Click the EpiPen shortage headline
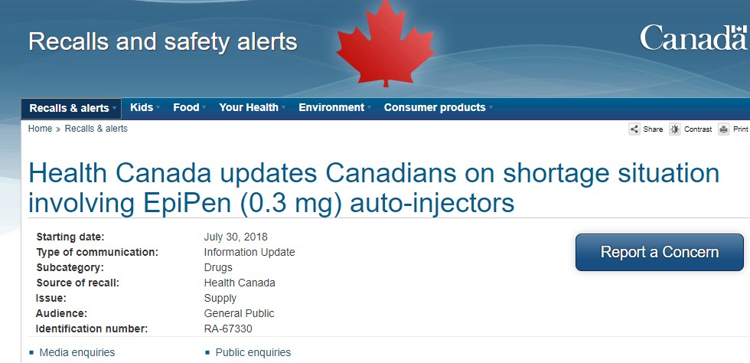This screenshot has height=363, width=750. pyautogui.click(x=373, y=188)
